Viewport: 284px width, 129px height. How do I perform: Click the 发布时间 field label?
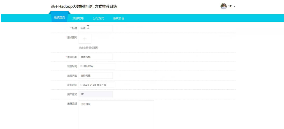[72, 85]
